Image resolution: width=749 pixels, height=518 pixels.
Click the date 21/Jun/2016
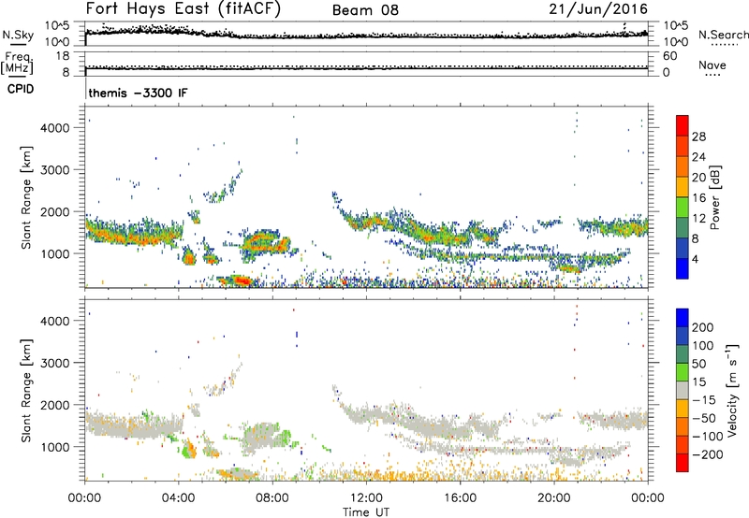pos(598,9)
